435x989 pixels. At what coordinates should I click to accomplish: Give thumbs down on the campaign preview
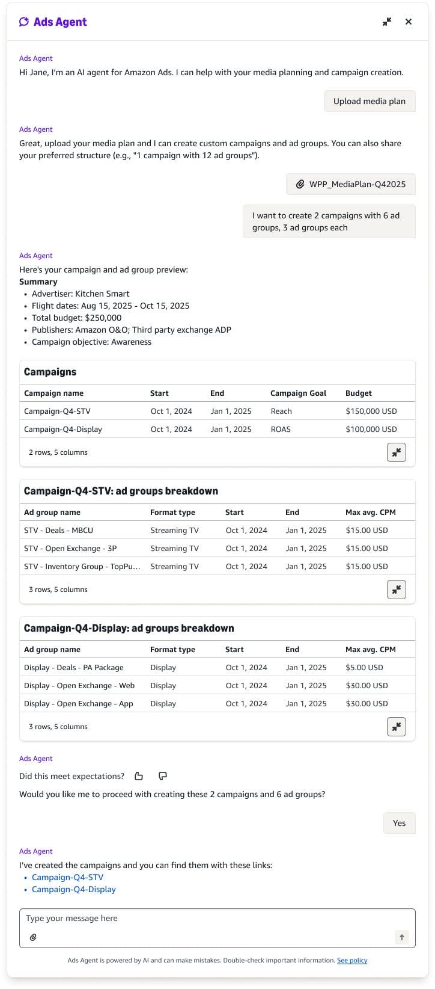pyautogui.click(x=162, y=776)
